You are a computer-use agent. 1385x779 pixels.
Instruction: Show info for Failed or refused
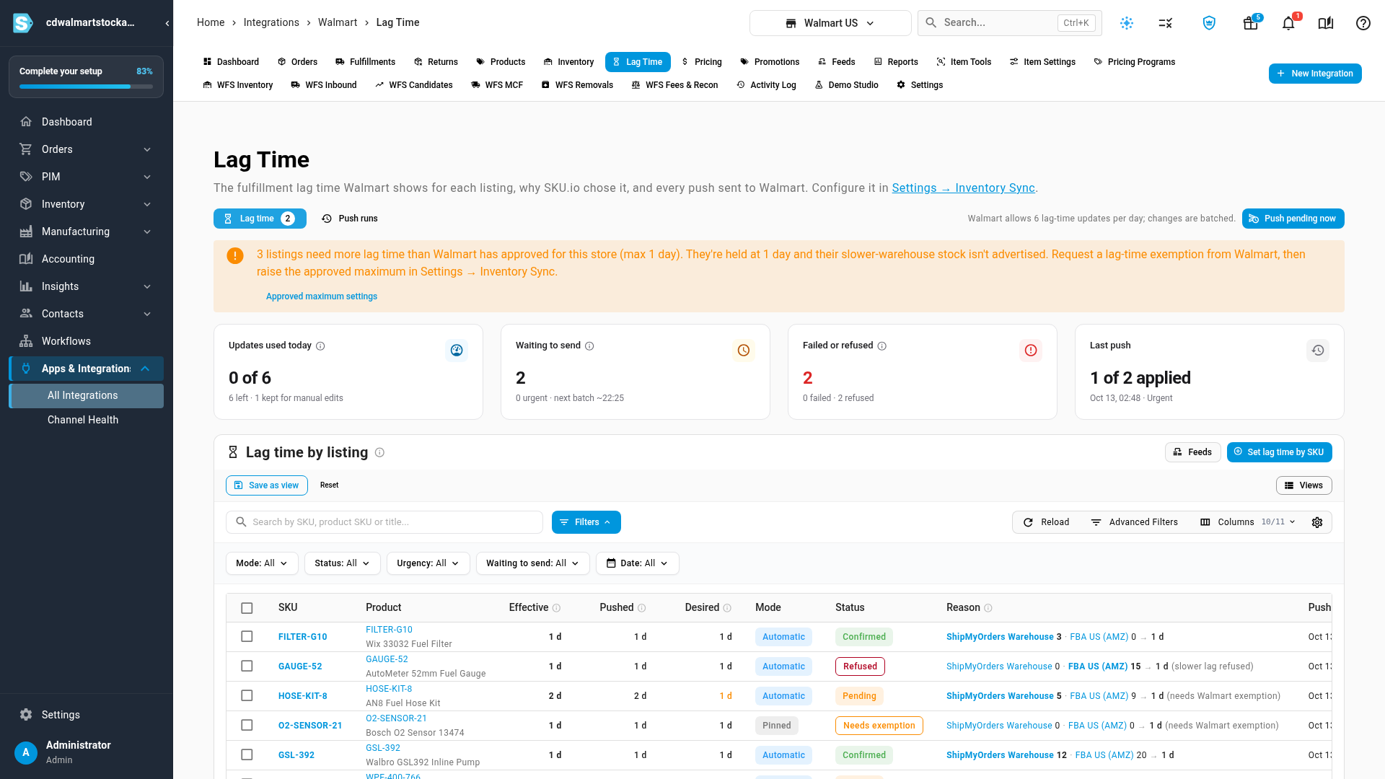click(x=881, y=346)
